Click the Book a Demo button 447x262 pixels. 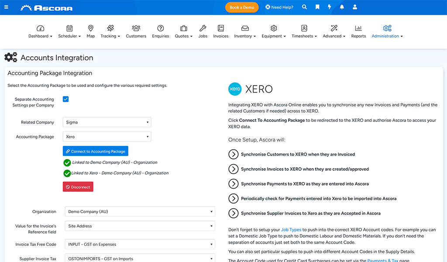click(x=242, y=7)
